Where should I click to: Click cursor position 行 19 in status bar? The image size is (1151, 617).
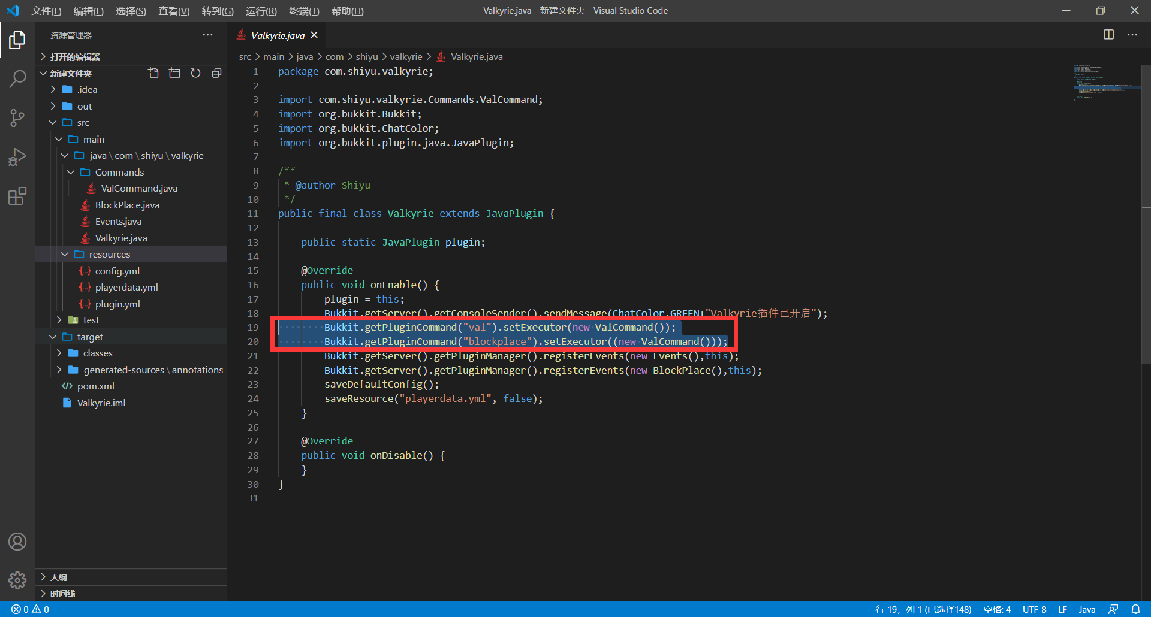[923, 609]
